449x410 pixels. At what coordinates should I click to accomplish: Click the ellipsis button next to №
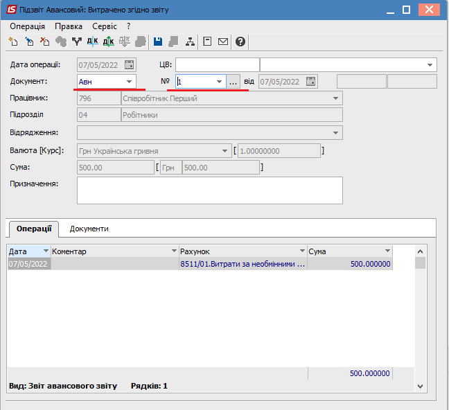pos(233,82)
